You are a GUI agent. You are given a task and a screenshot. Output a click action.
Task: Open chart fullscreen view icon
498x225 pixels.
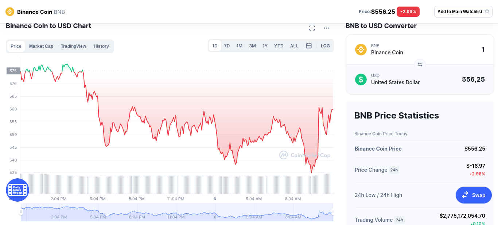click(x=312, y=28)
